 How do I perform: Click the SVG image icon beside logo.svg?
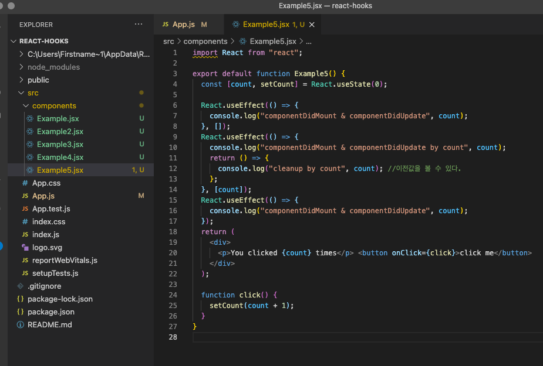click(25, 248)
